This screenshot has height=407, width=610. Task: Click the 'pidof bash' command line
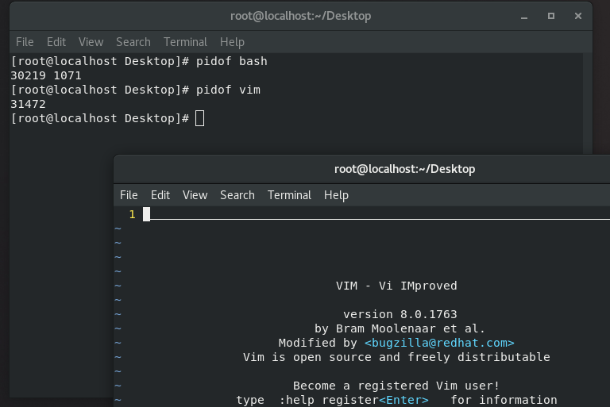(x=139, y=61)
